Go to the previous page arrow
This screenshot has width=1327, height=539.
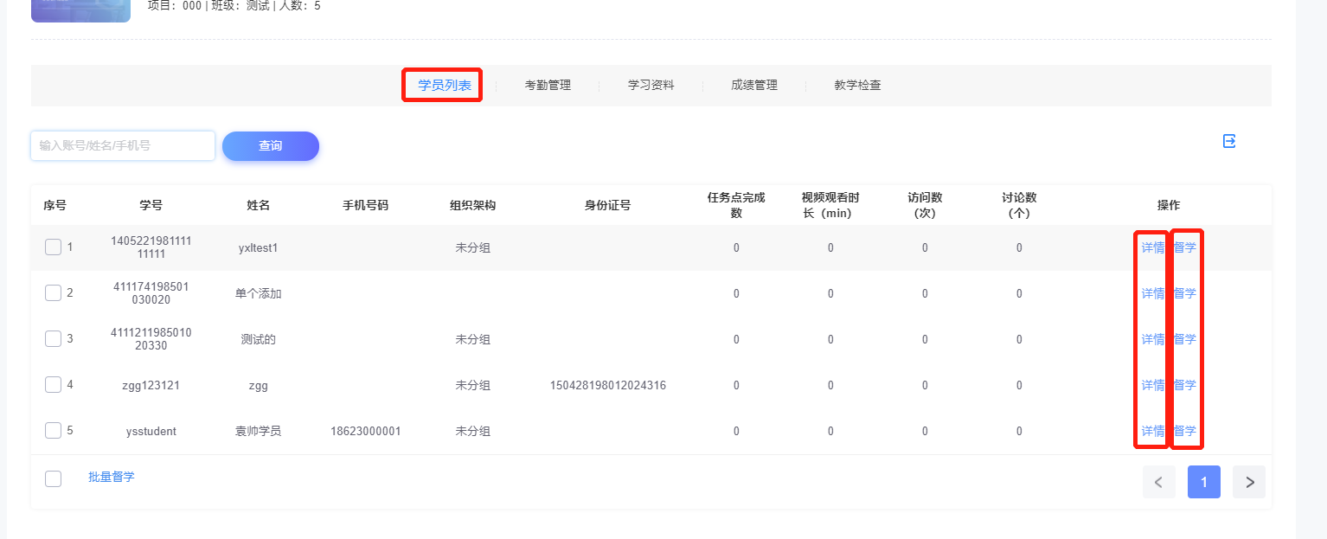(x=1158, y=482)
